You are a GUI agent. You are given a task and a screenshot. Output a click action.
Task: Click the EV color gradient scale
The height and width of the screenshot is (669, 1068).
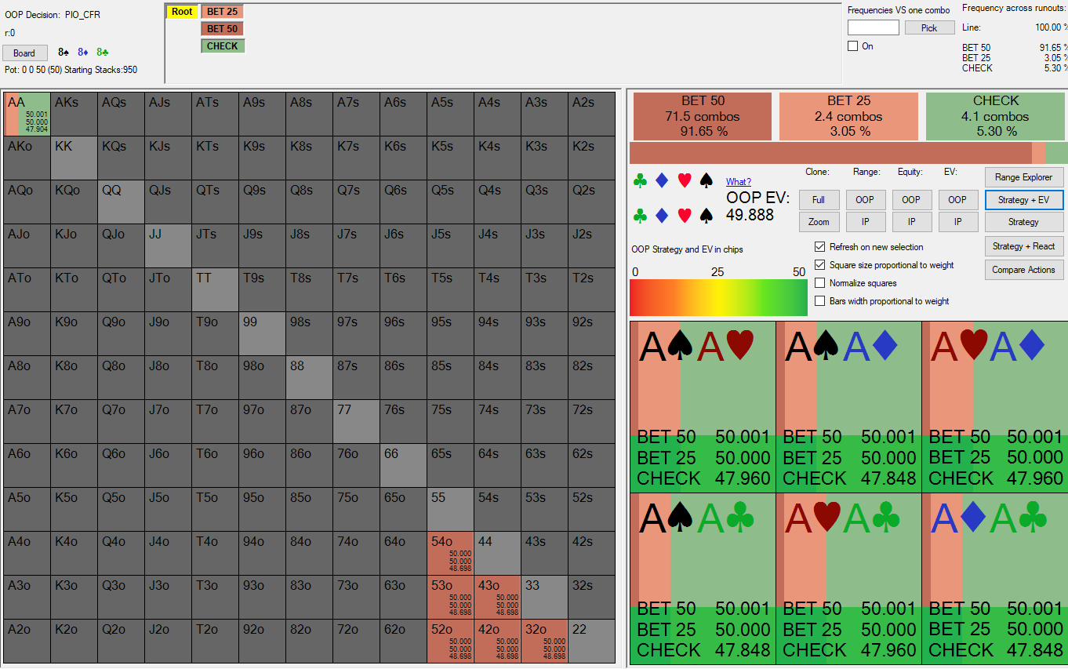pos(718,297)
